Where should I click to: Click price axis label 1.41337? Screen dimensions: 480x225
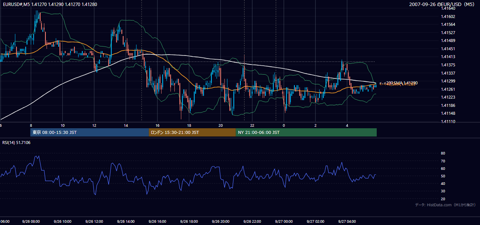[448, 73]
